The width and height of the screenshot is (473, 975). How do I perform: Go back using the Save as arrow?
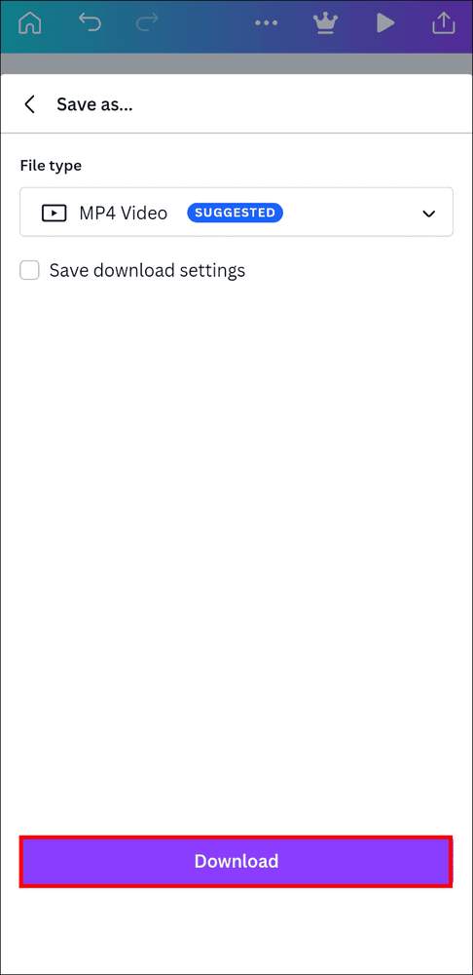pyautogui.click(x=29, y=104)
